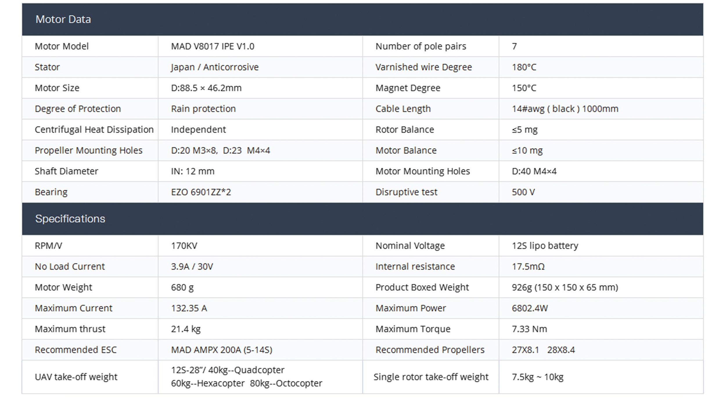Select the MAD V8017 IPE V1.0 cell
Viewport: 726px width, 403px height.
pos(213,46)
